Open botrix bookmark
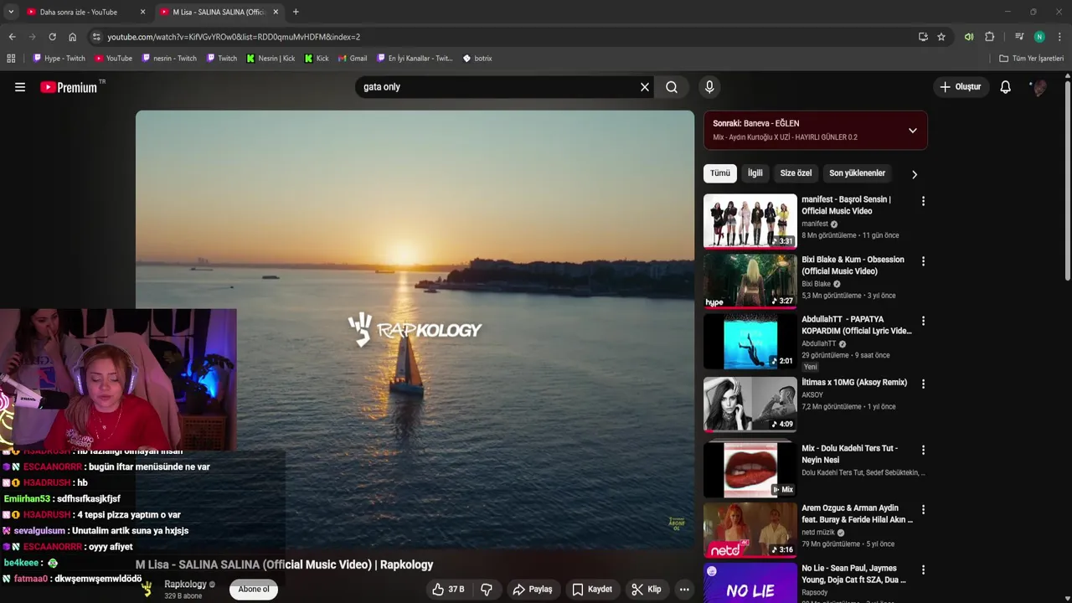 (477, 59)
